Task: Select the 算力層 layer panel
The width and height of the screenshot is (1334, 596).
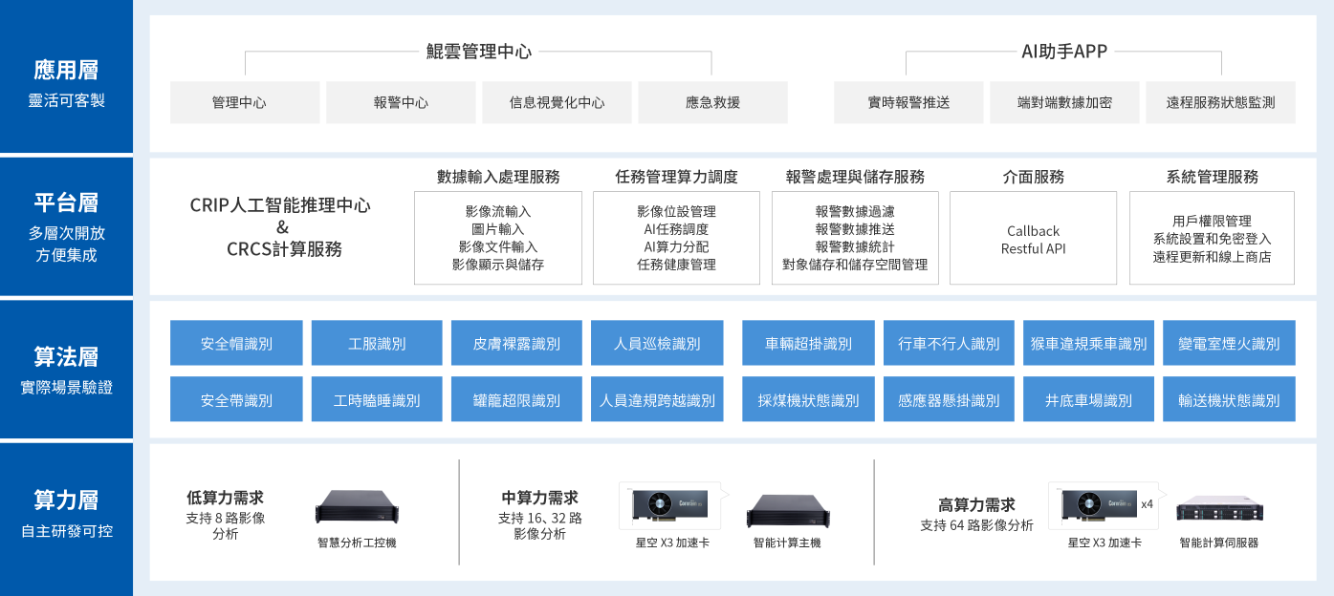Action: [66, 519]
